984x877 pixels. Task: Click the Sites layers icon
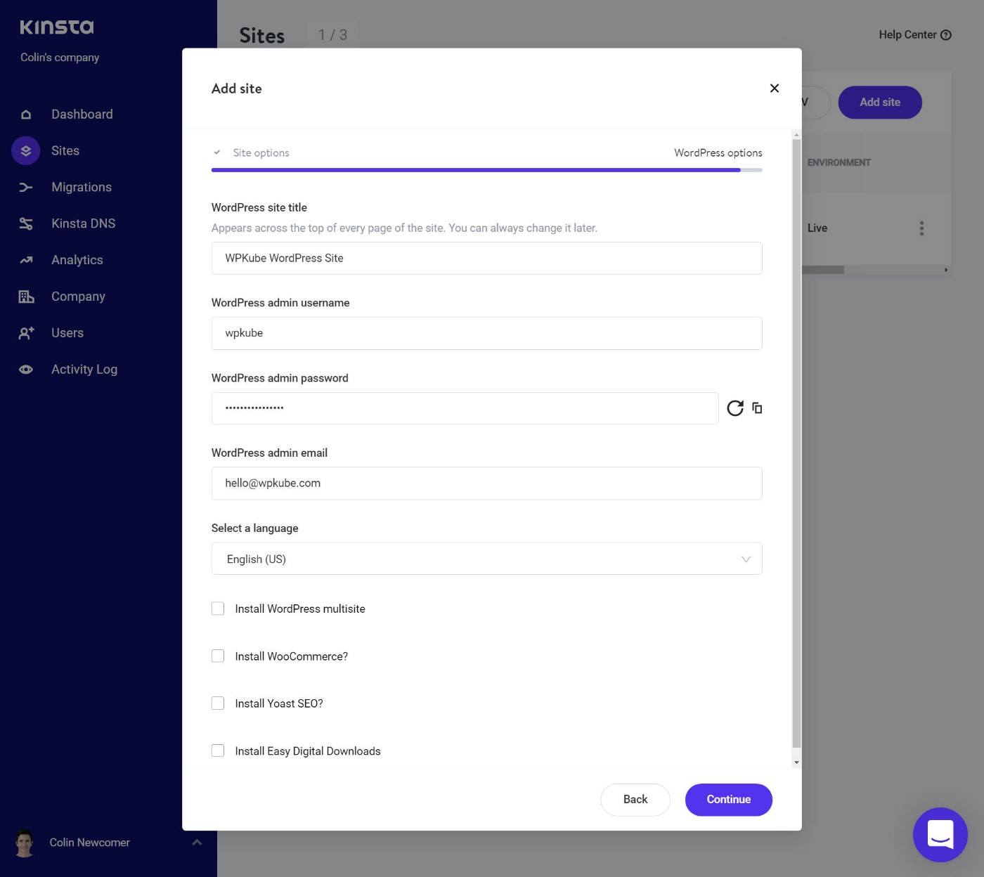pyautogui.click(x=26, y=151)
